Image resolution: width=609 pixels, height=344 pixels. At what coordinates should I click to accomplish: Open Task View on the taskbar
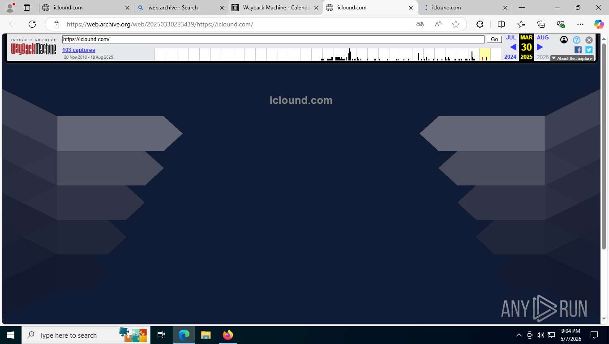point(161,335)
